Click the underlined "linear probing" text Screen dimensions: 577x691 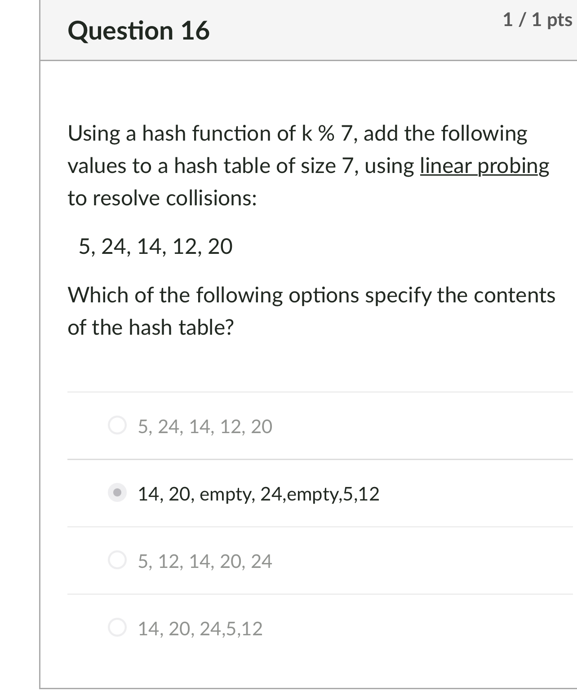tap(483, 166)
